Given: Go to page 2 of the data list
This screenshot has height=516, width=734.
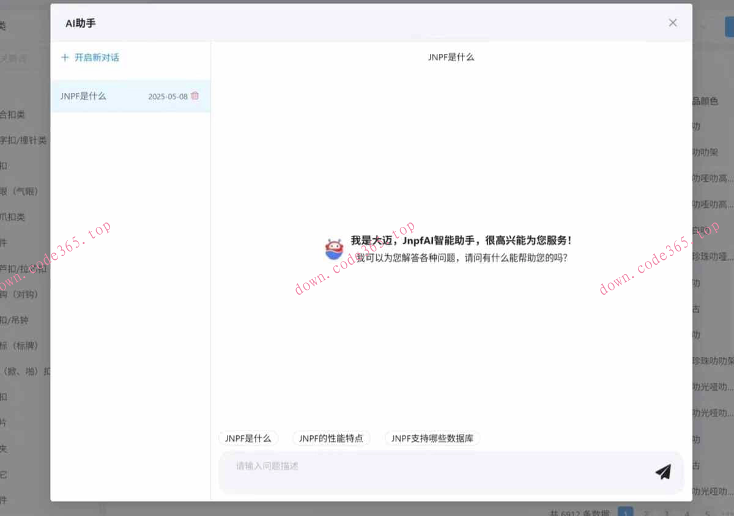Looking at the screenshot, I should (646, 512).
